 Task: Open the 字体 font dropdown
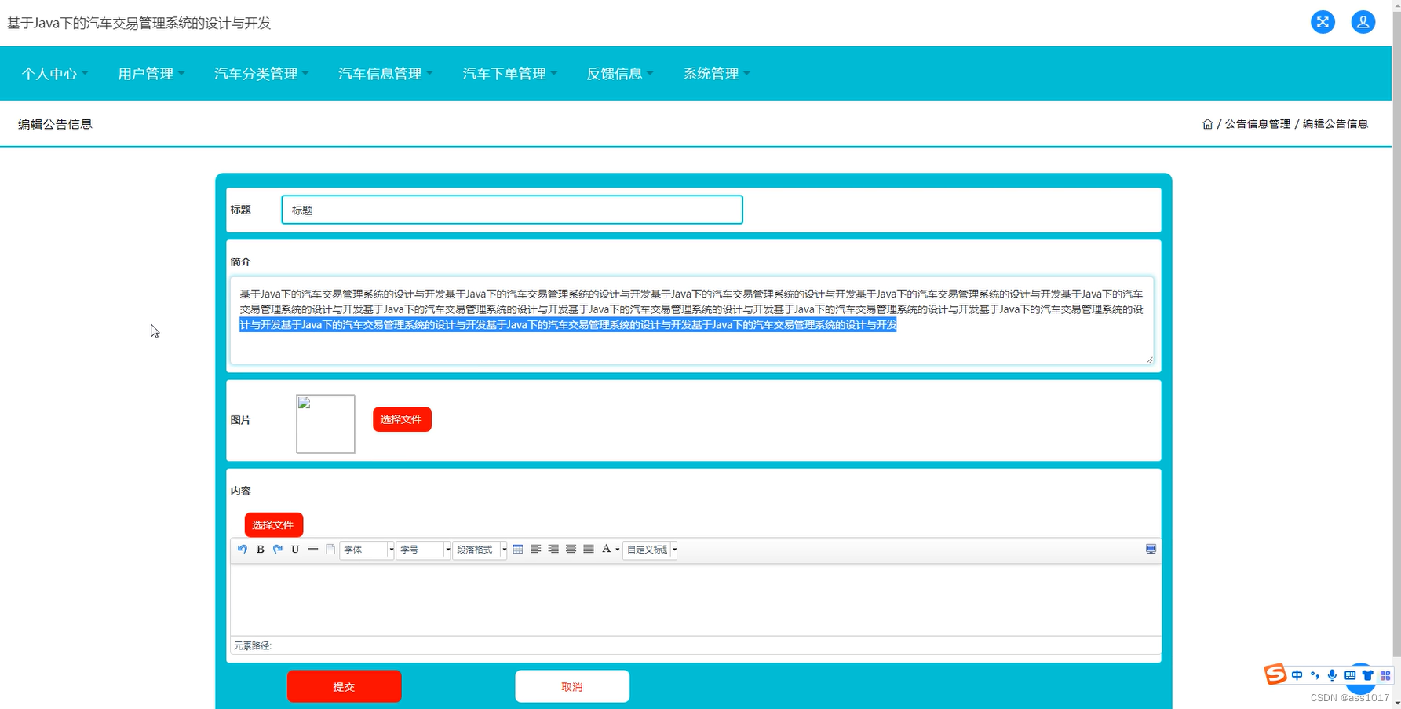click(365, 550)
